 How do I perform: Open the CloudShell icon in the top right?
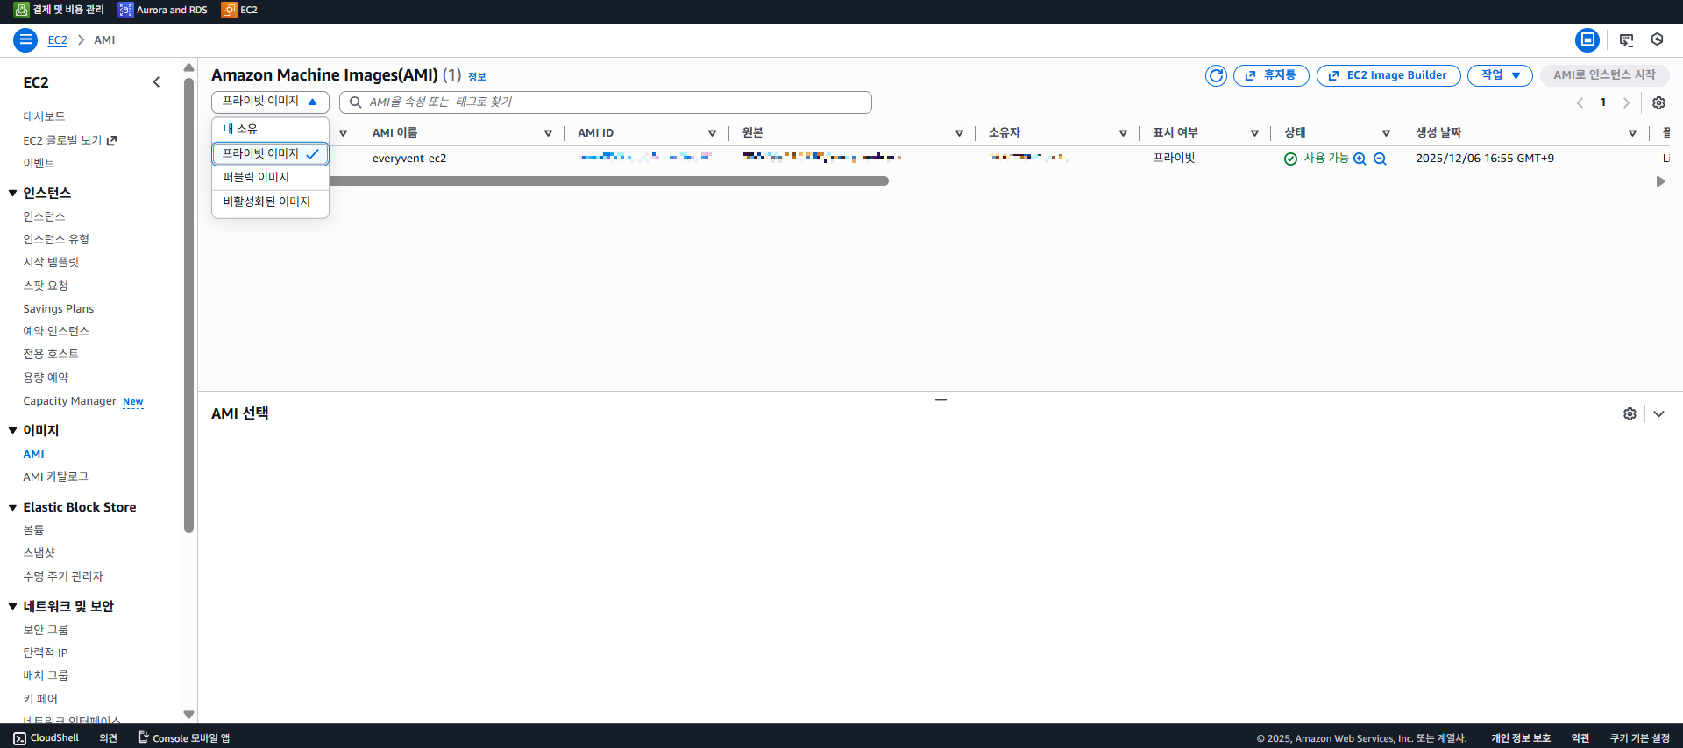click(1626, 40)
